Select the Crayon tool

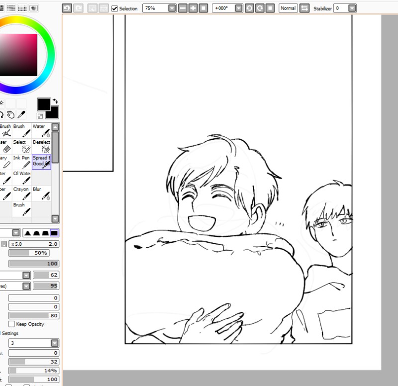point(22,193)
